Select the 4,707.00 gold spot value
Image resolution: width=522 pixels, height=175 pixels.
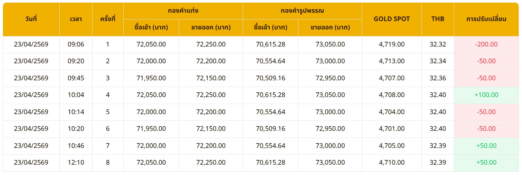[x=392, y=78]
